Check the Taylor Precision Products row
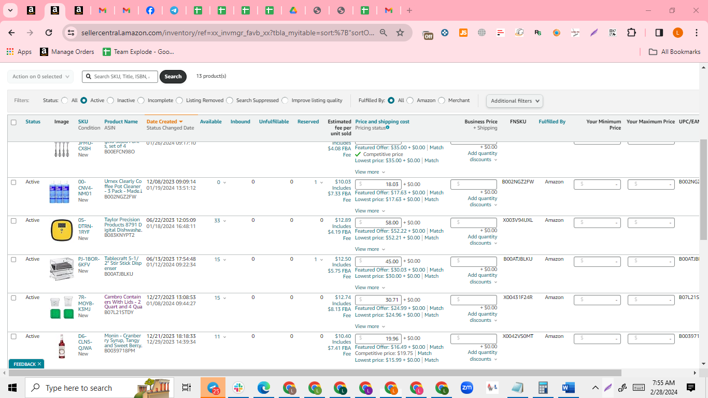Viewport: 708px width, 398px height. (x=13, y=221)
